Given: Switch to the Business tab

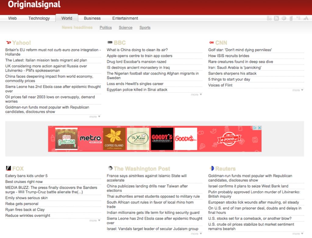Looking at the screenshot, I should click(92, 18).
